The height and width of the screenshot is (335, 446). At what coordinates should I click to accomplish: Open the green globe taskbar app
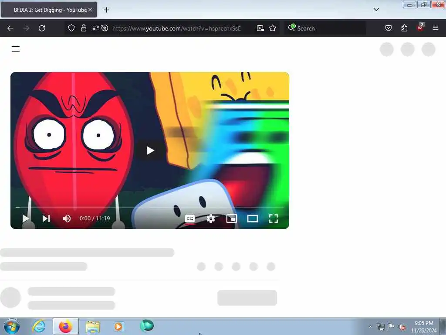coord(147,326)
